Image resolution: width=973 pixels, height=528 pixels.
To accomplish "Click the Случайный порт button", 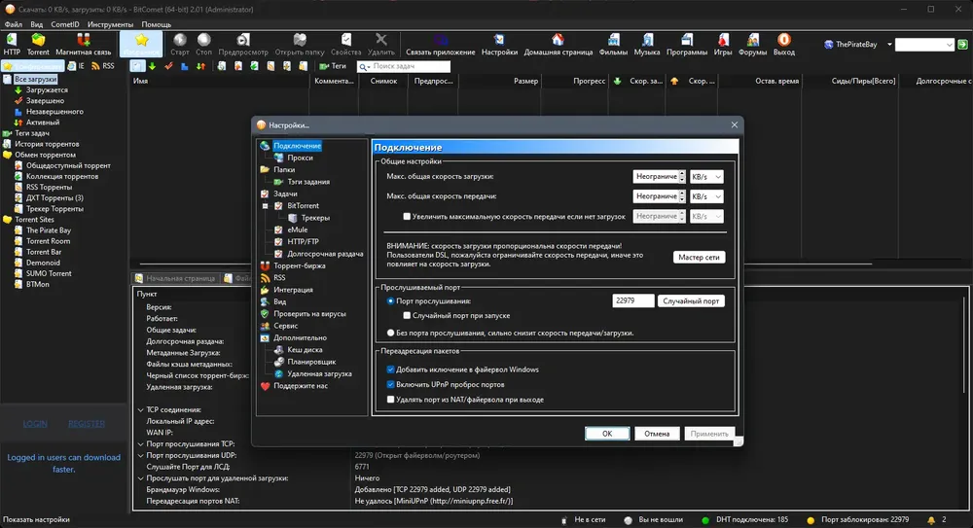I will 691,300.
